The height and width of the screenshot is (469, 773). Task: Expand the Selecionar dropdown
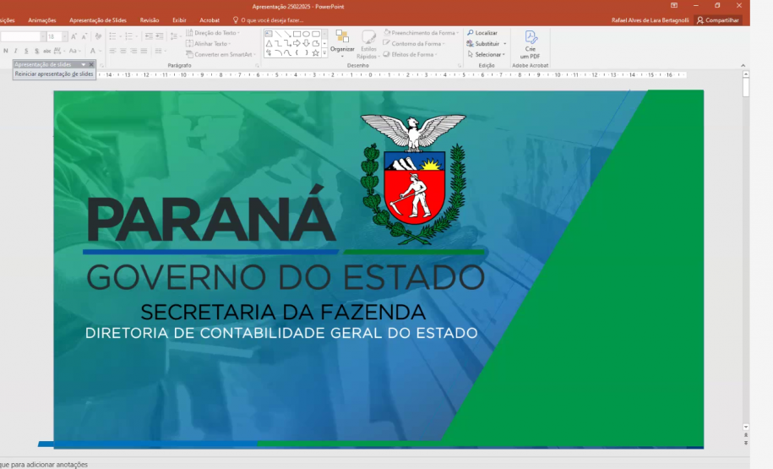(x=486, y=54)
